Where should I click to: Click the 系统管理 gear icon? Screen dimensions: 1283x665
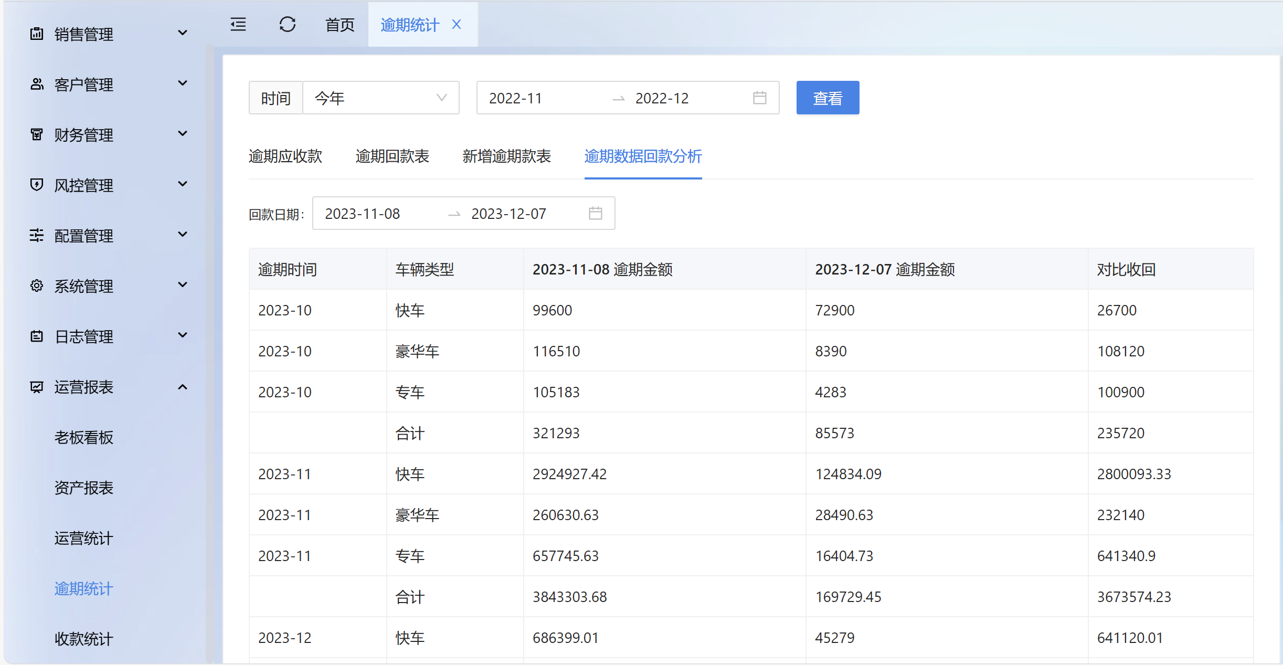(37, 286)
